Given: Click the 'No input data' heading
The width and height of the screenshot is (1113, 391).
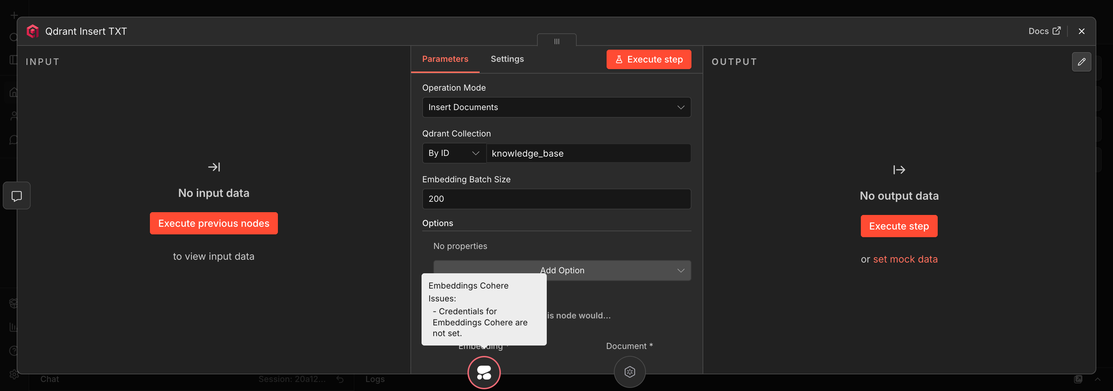Looking at the screenshot, I should coord(214,193).
